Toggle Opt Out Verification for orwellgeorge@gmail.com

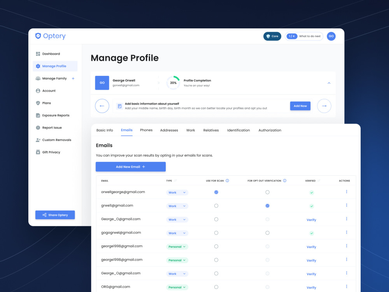point(268,192)
